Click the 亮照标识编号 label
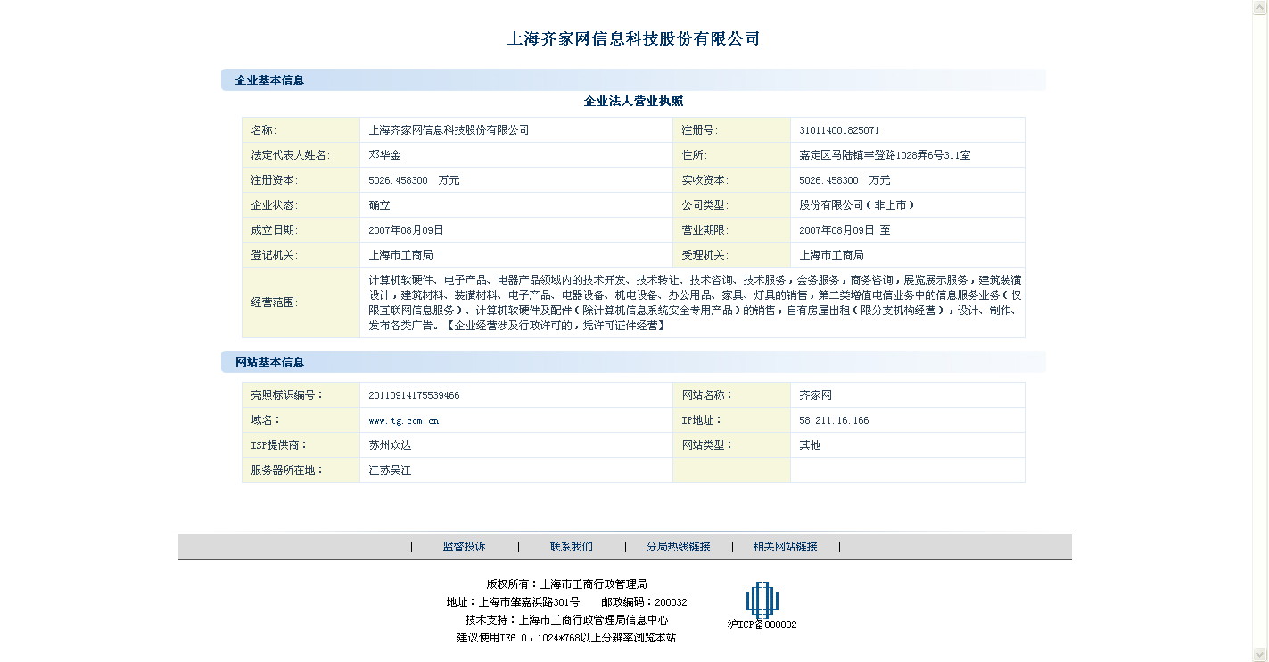 click(287, 395)
